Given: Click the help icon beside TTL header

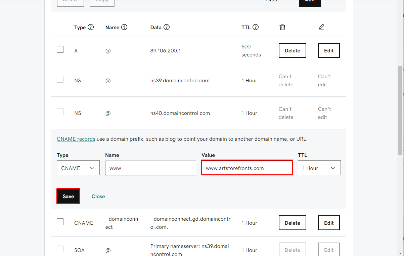Looking at the screenshot, I should tap(256, 27).
